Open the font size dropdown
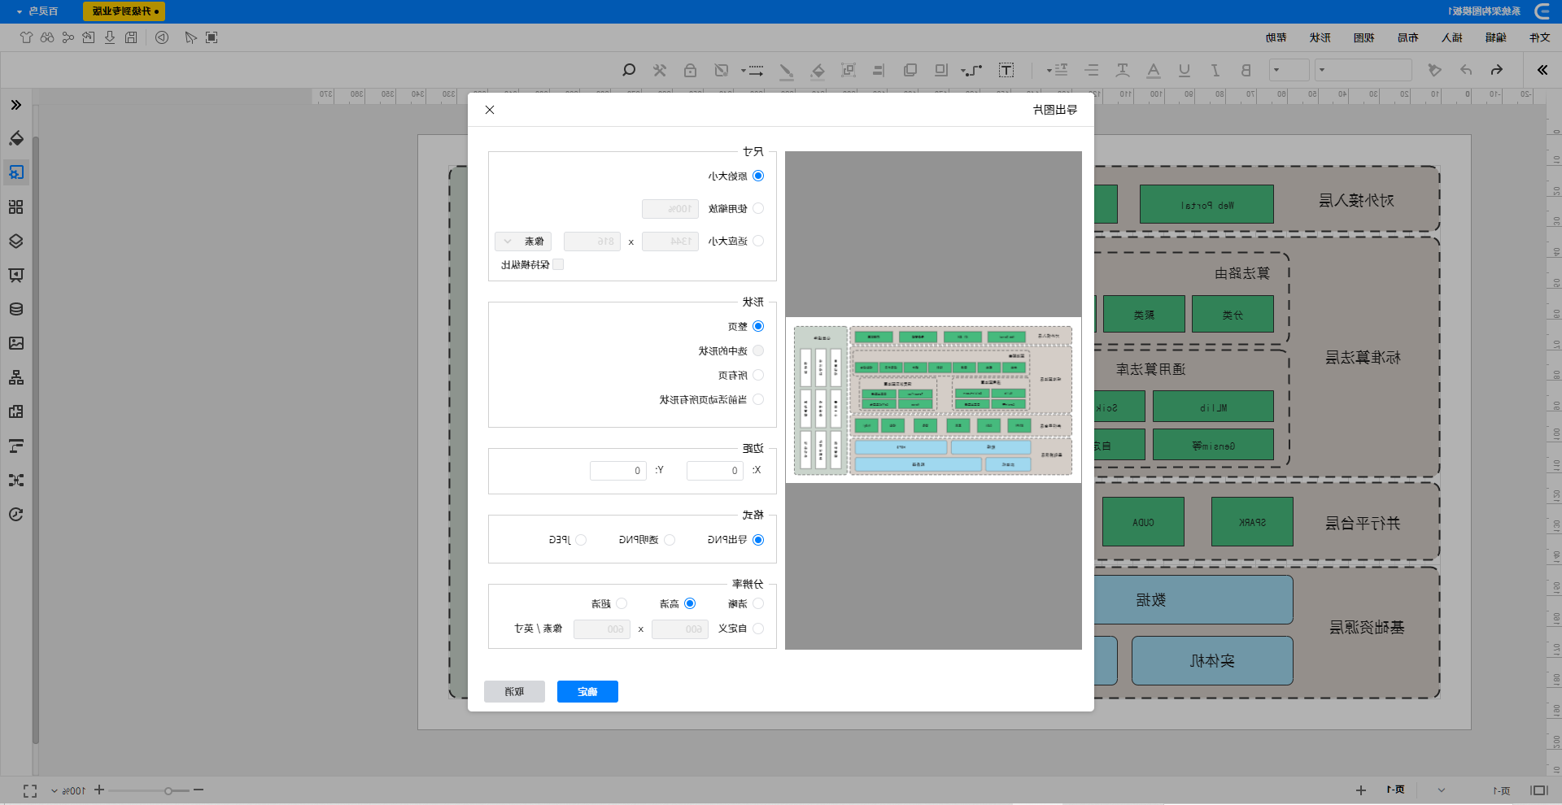Viewport: 1562px width, 805px height. 1289,70
